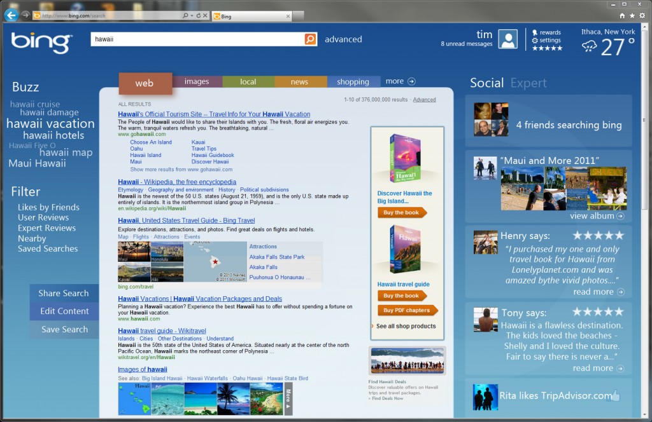Switch to the images tab
Image resolution: width=652 pixels, height=422 pixels.
pos(197,81)
